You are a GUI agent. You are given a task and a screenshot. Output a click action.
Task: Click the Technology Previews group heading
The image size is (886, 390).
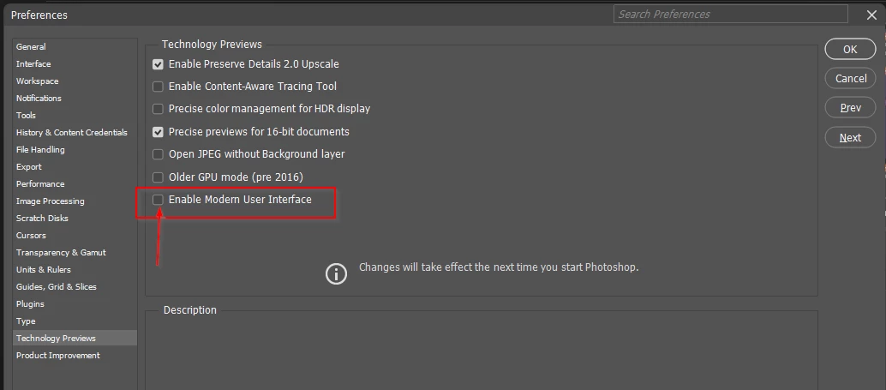pyautogui.click(x=212, y=44)
